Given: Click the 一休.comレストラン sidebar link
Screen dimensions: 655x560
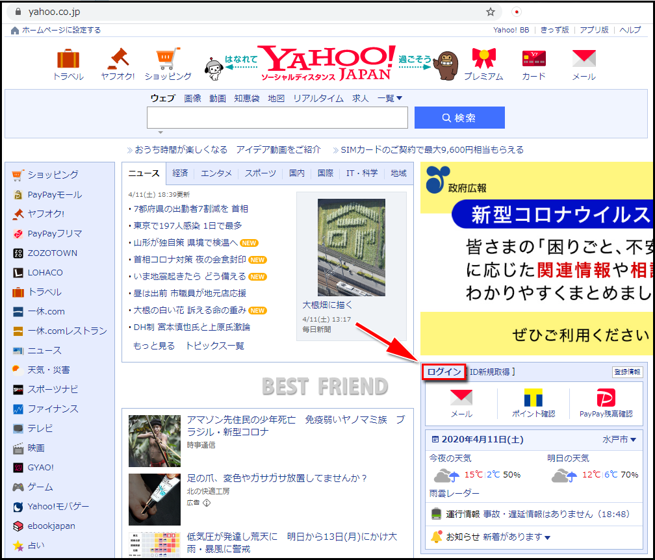Looking at the screenshot, I should click(x=67, y=331).
